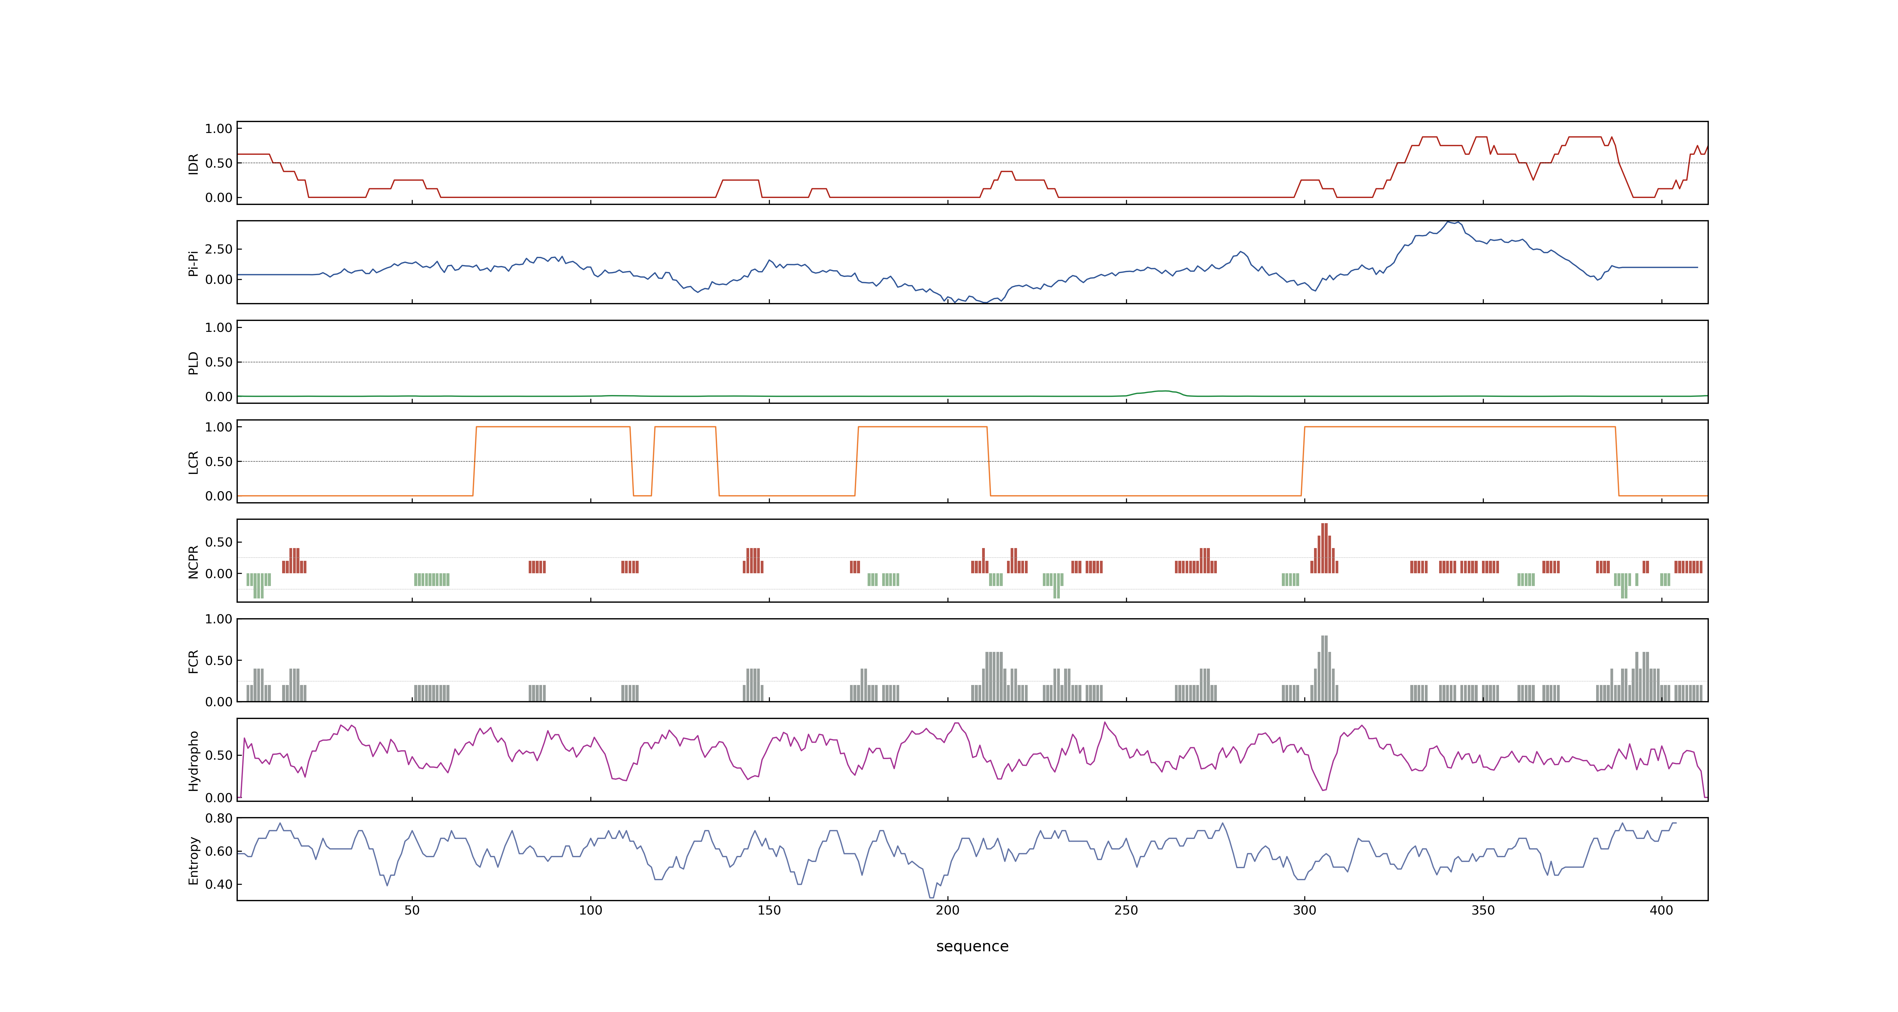Select x-axis tick label 200
The image size is (1898, 1012).
click(947, 910)
